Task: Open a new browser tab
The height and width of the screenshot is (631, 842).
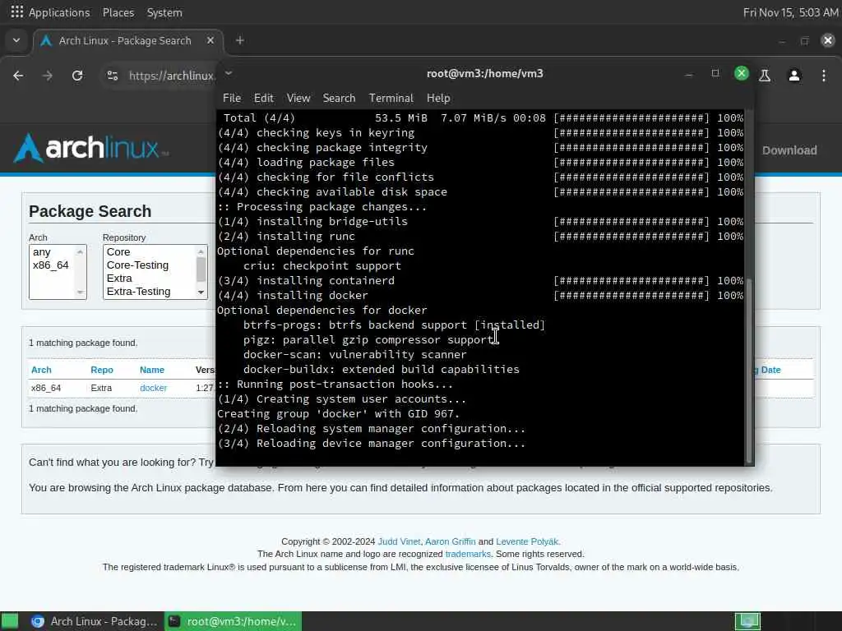Action: 239,40
